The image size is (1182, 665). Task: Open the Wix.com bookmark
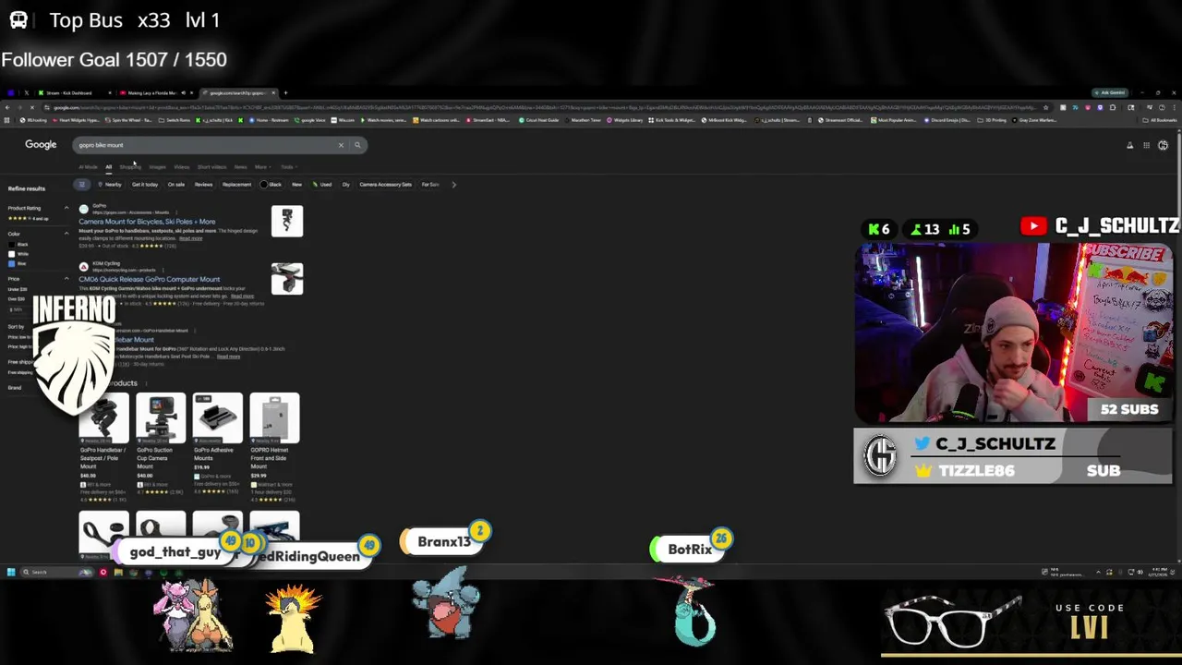343,120
